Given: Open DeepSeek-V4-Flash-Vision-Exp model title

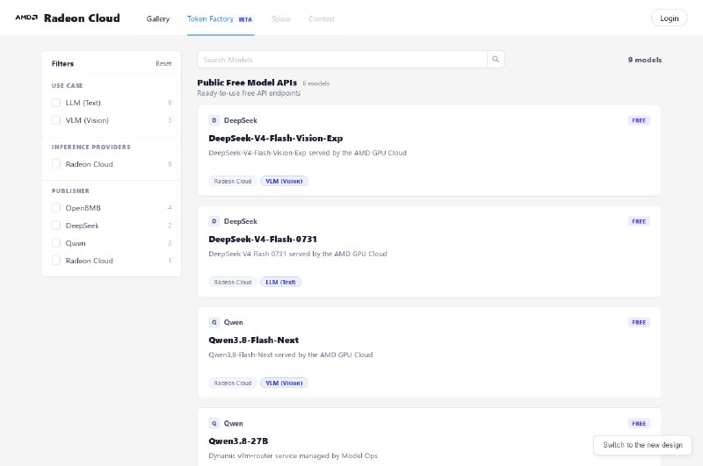Looking at the screenshot, I should click(276, 139).
